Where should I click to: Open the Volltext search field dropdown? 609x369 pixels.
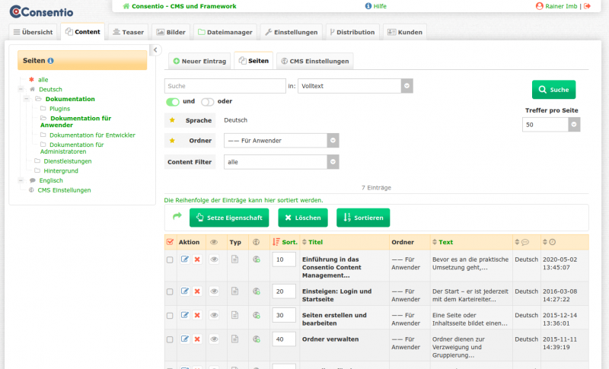coord(407,86)
